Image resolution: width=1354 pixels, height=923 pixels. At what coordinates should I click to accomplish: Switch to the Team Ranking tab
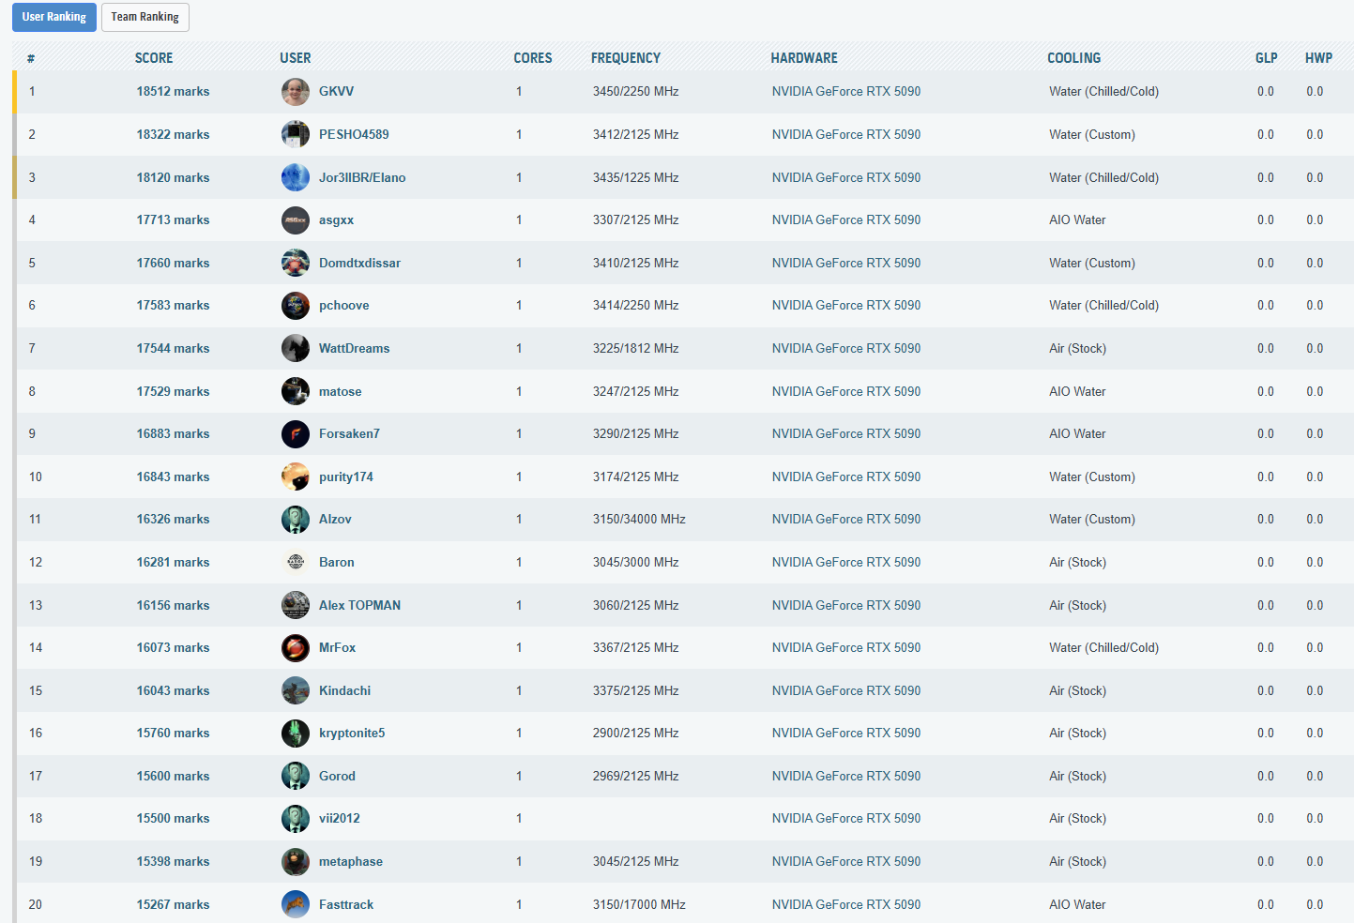tap(145, 17)
